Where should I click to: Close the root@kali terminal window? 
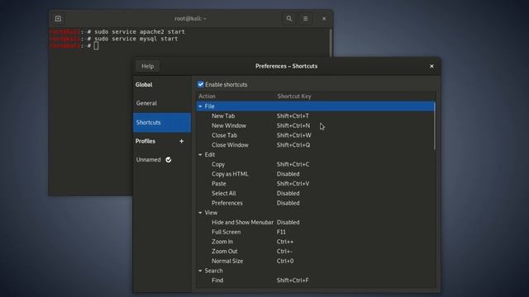tap(324, 18)
